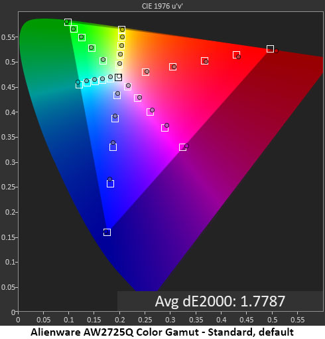Click the 0.15 label on vertical axis

(8, 237)
